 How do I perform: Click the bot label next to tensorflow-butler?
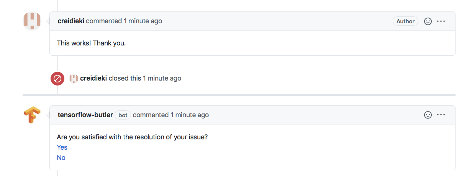123,115
